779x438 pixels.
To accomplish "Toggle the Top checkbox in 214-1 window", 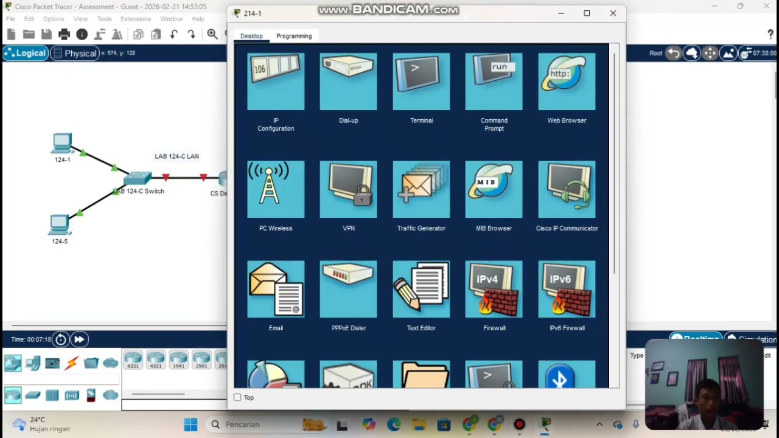I will pos(238,397).
